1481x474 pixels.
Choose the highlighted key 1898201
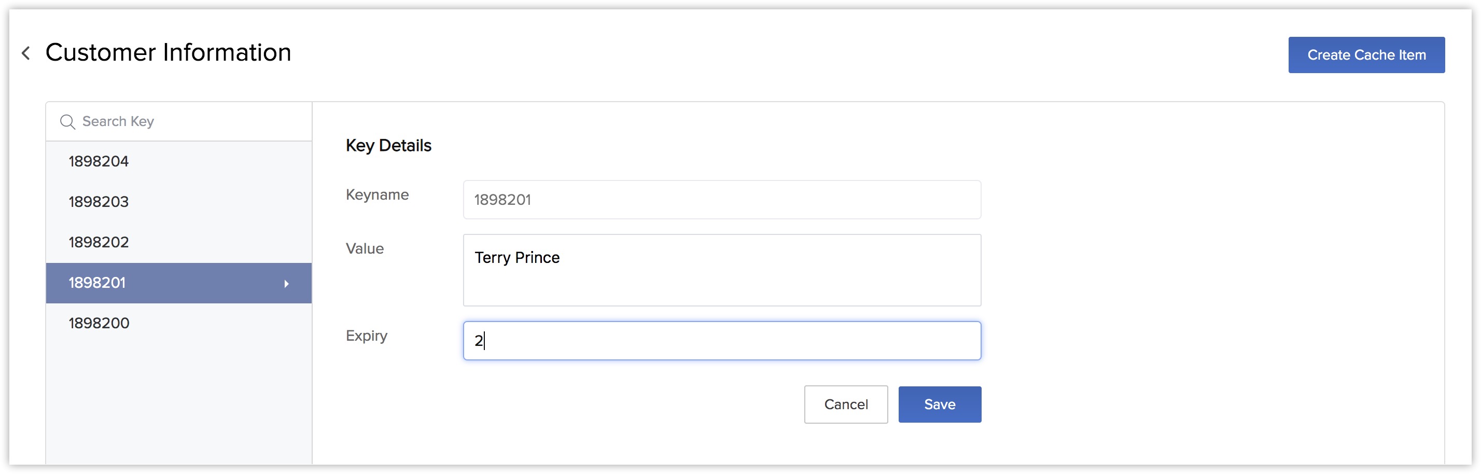tap(179, 283)
